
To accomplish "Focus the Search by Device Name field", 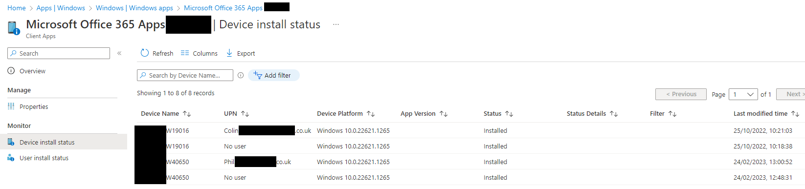I will pyautogui.click(x=185, y=75).
